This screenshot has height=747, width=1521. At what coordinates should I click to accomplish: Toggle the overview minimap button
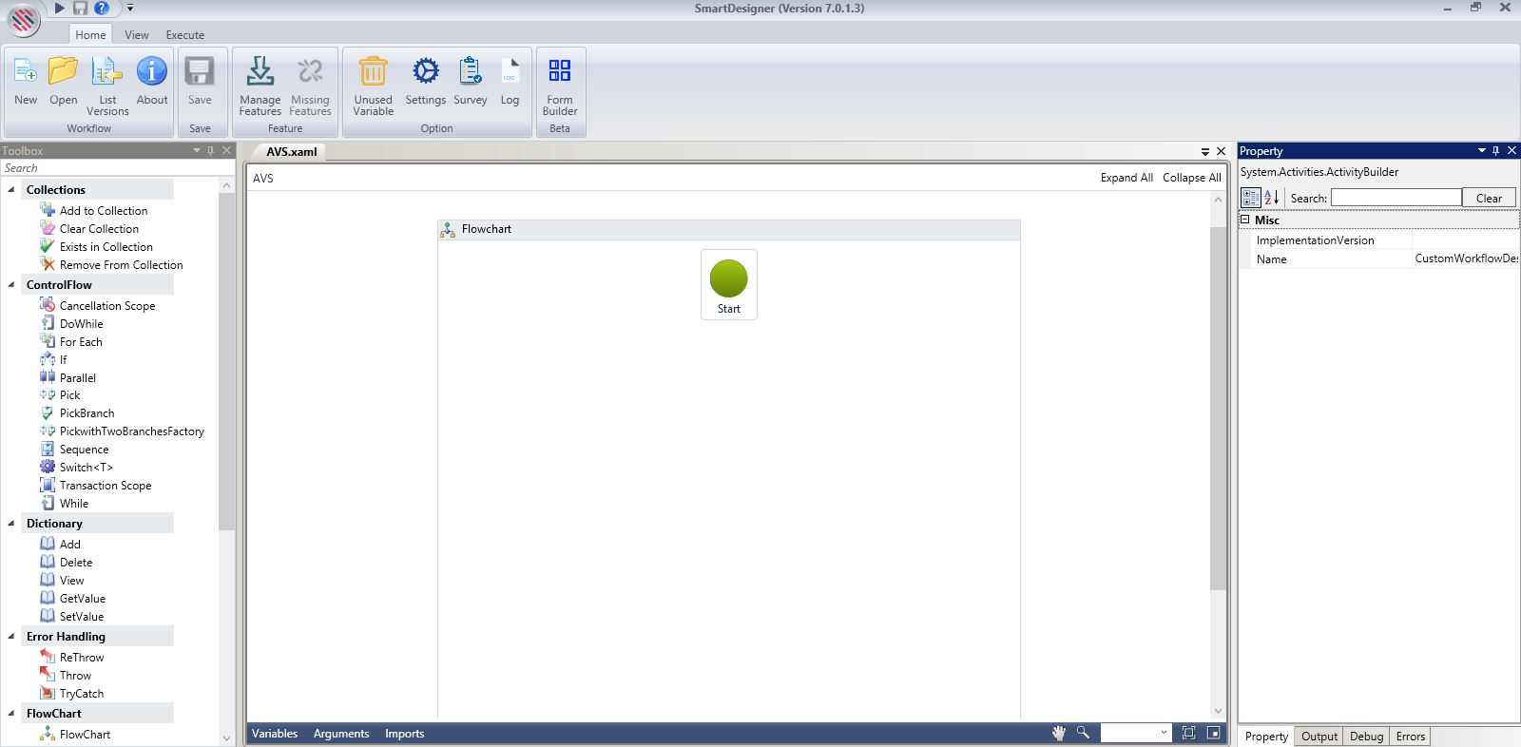(x=1213, y=733)
